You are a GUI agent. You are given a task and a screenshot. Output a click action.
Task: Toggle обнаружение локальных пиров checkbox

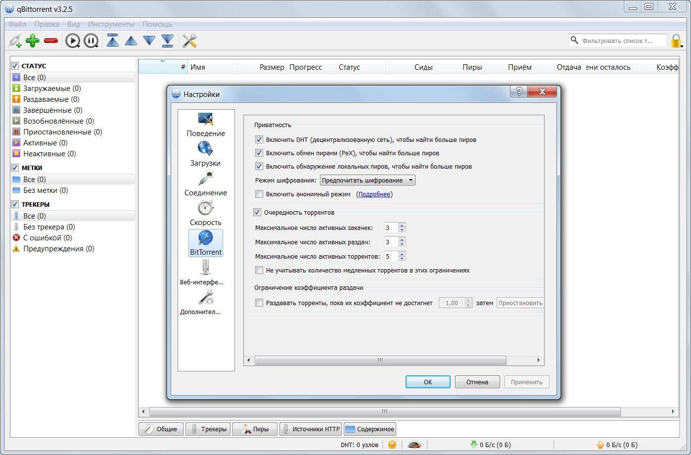point(259,167)
